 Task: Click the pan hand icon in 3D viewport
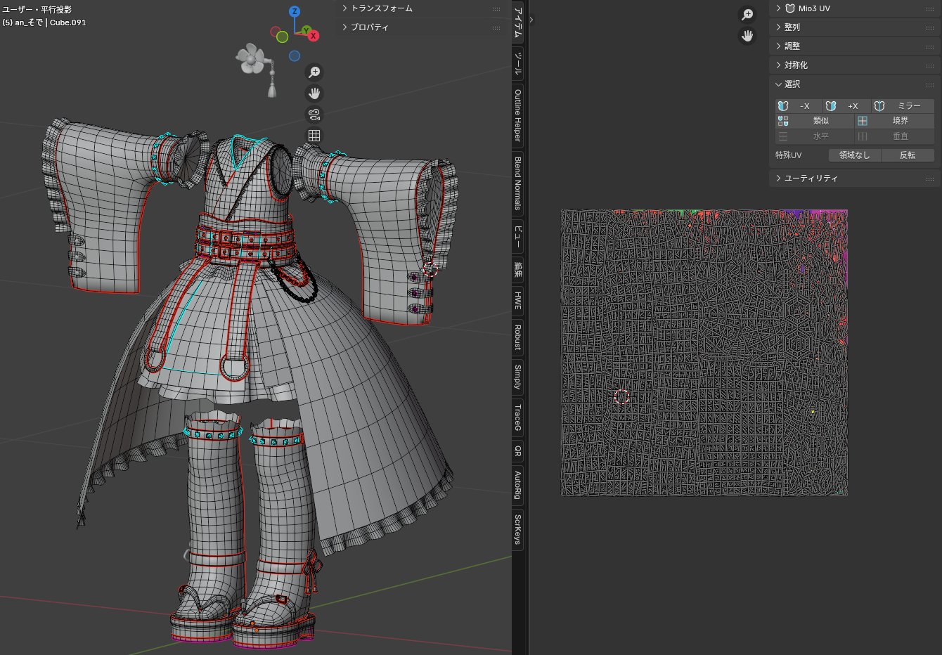[314, 93]
